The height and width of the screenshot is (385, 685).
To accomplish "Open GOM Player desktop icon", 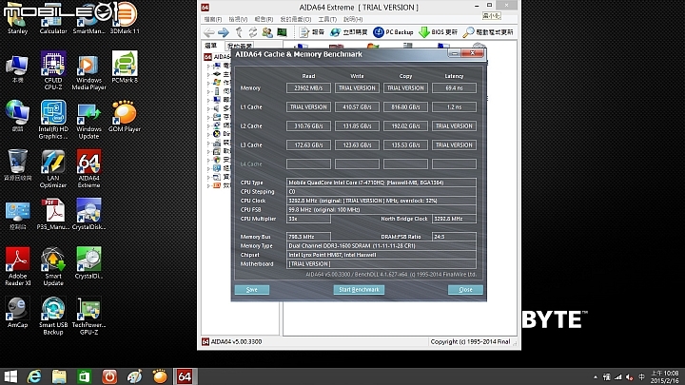I will click(125, 116).
